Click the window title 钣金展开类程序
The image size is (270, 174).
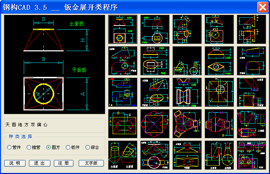coord(91,7)
